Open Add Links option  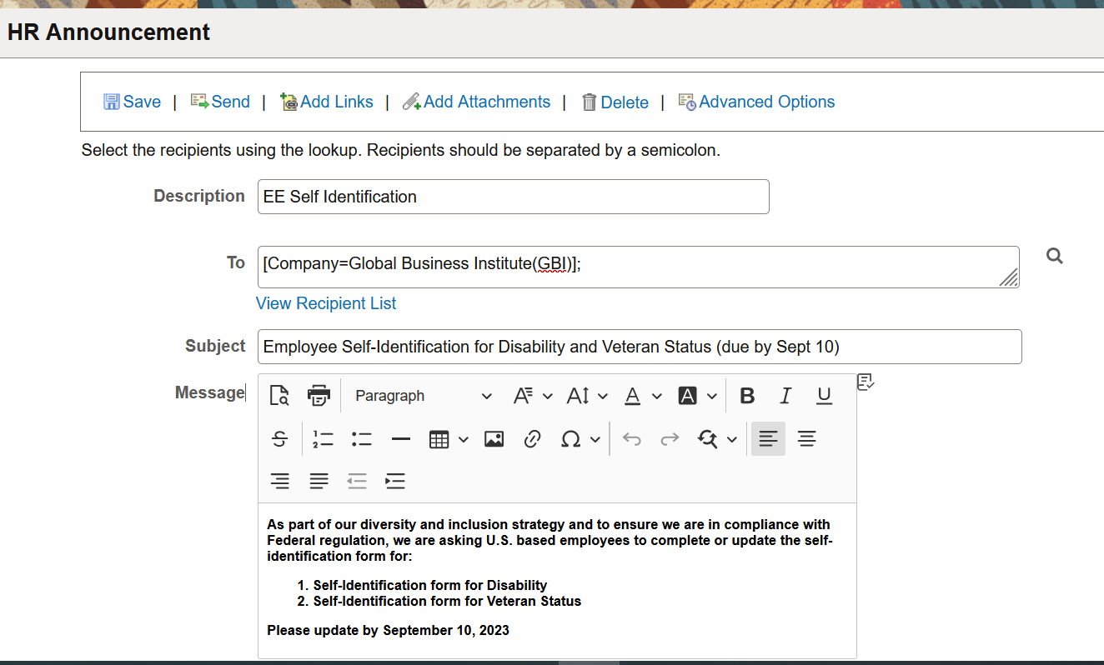[x=326, y=102]
